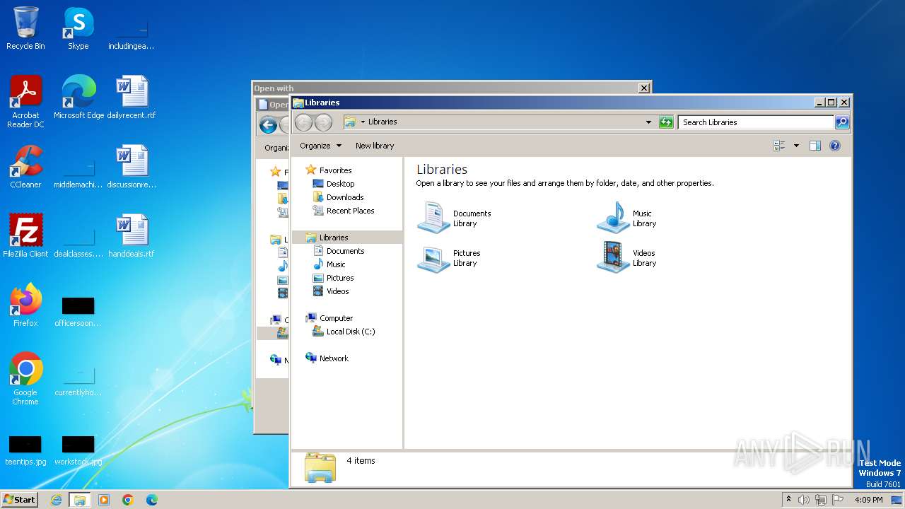Click the Forward navigation arrow in Libraries

tap(323, 122)
